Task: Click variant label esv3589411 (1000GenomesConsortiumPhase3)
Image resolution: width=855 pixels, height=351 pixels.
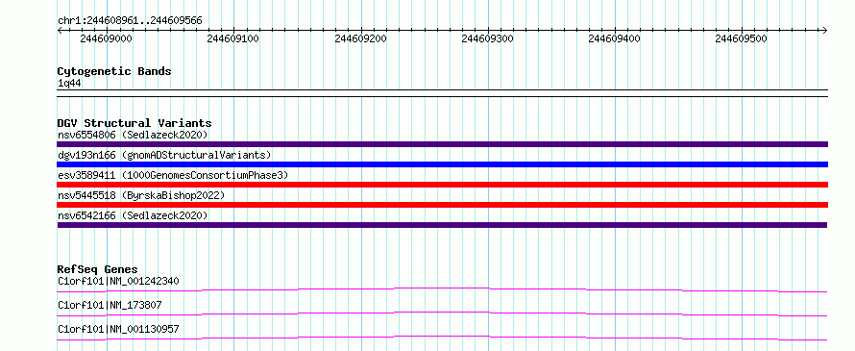Action: 173,175
